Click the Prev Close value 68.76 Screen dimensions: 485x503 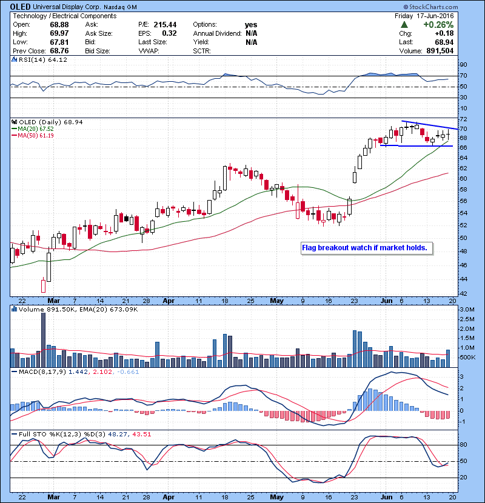(x=59, y=51)
